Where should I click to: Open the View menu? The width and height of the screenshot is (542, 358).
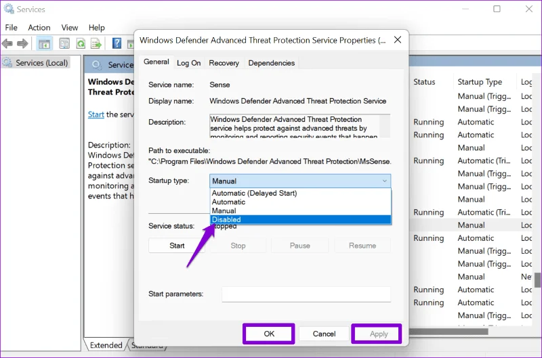click(x=70, y=28)
